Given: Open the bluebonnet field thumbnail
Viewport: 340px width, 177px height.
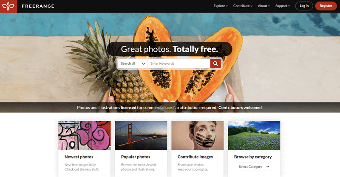Looking at the screenshot, I should (254, 135).
